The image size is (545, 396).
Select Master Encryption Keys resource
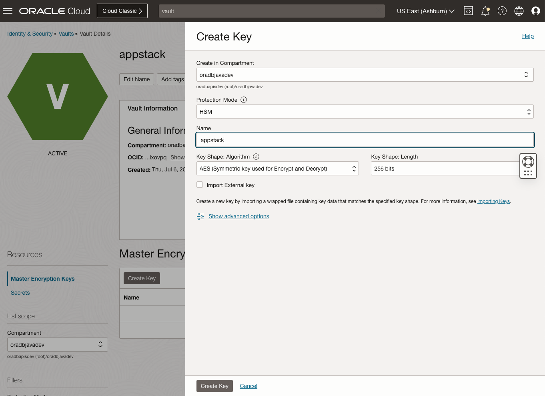click(x=43, y=279)
